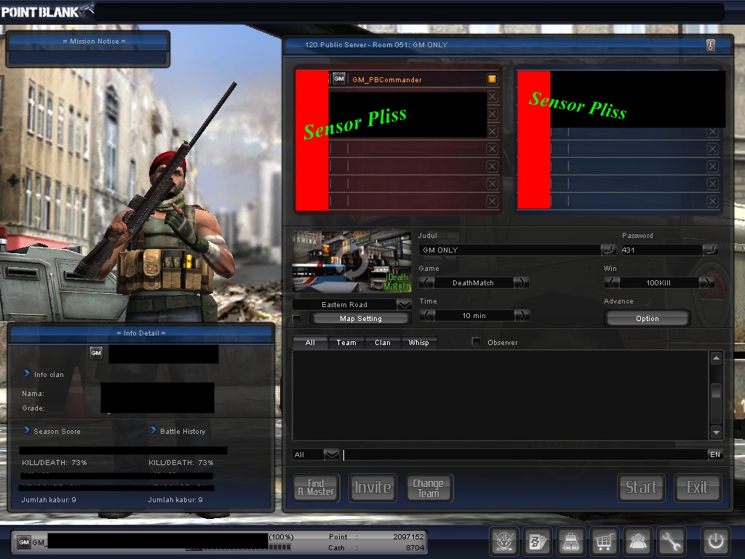Open the Advance Option button
745x559 pixels.
coord(647,319)
